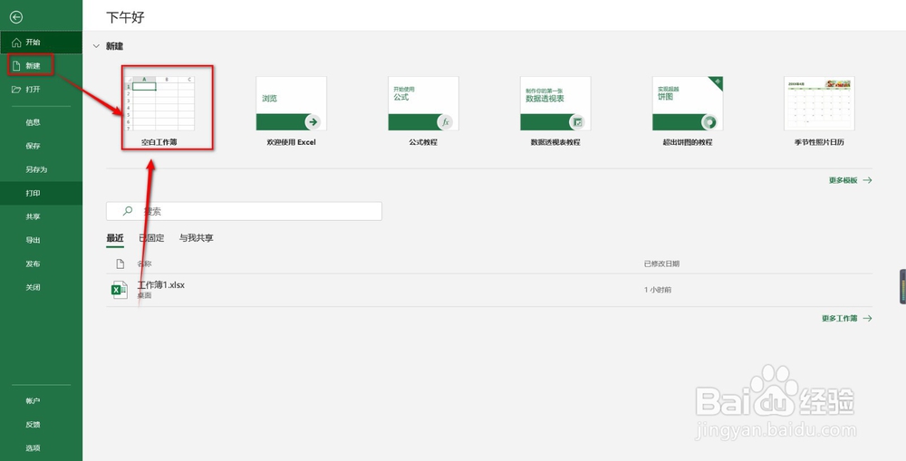Open the 打印 page
906x461 pixels.
click(41, 194)
